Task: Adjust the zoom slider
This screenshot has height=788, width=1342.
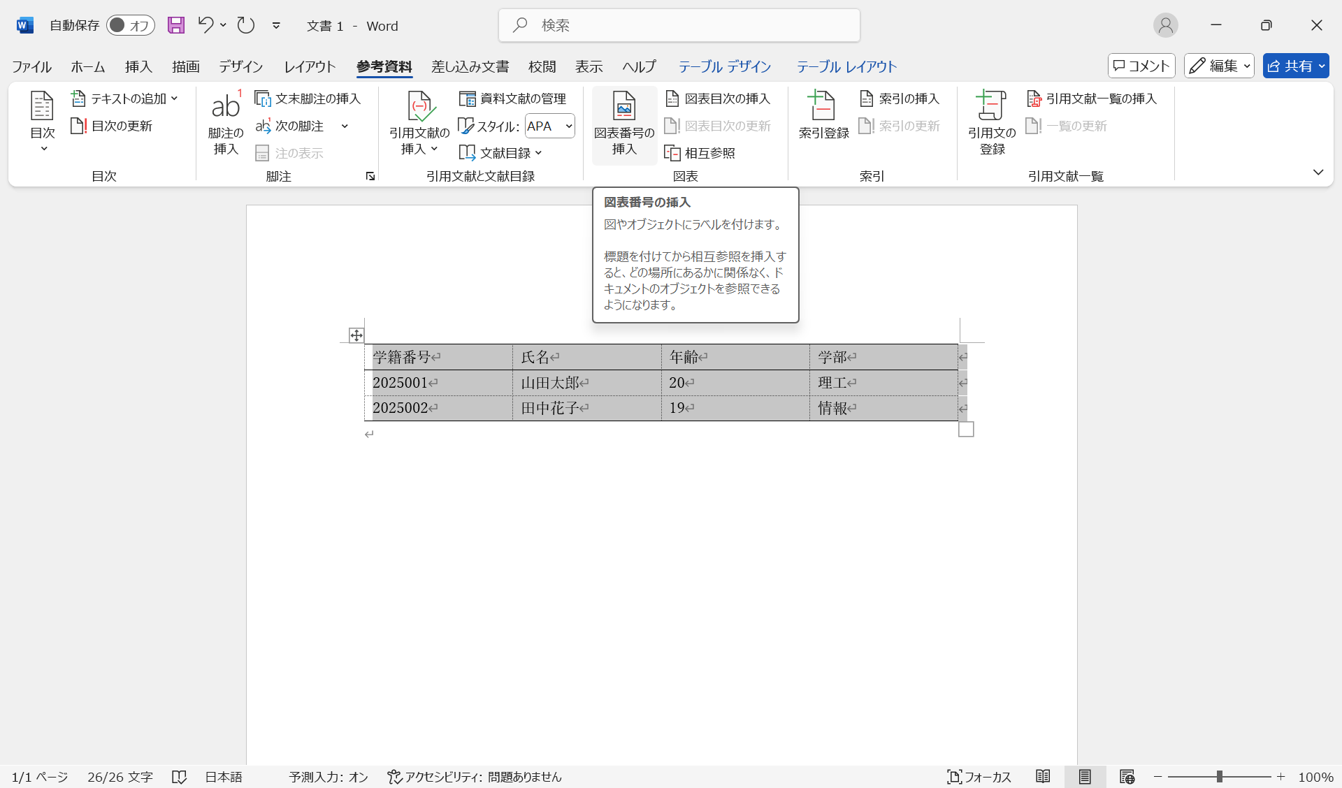Action: [1220, 776]
